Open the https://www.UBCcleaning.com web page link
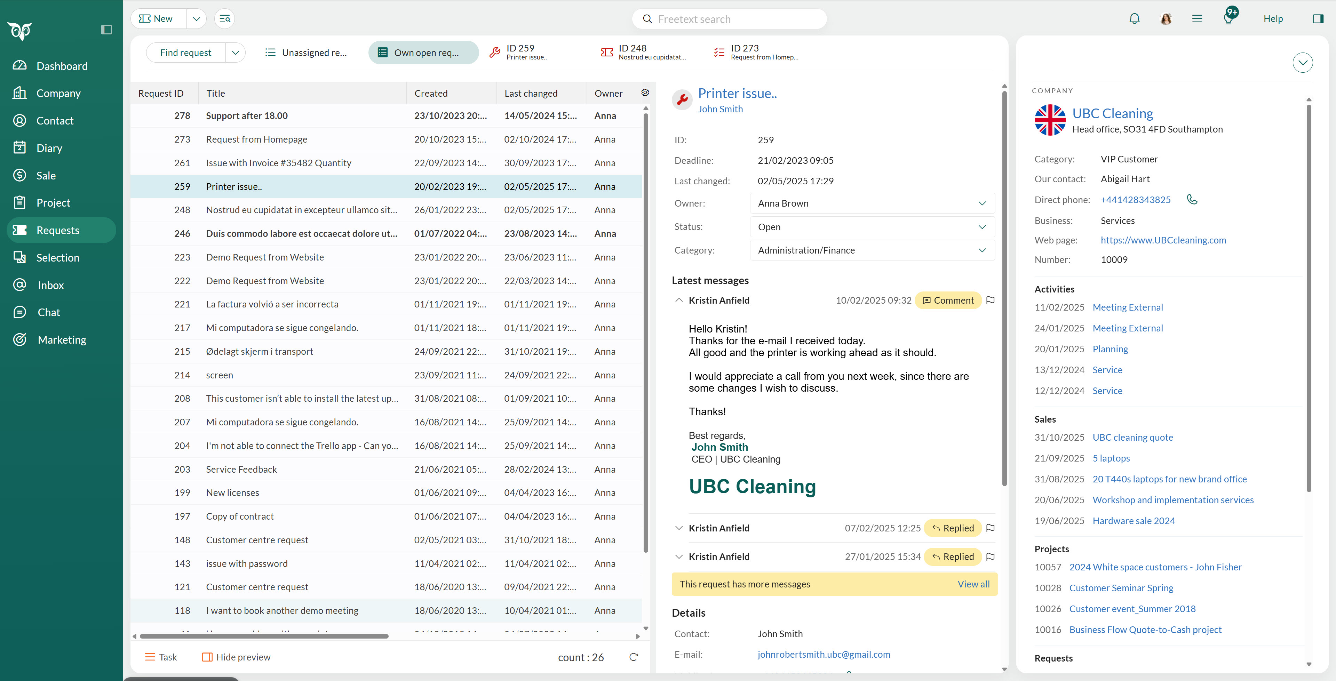 (x=1163, y=240)
